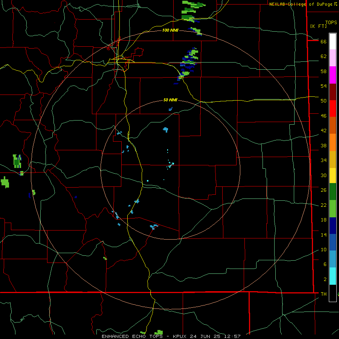Click the 46 legend value
Viewport: 339px width, 339px height.
(324, 116)
